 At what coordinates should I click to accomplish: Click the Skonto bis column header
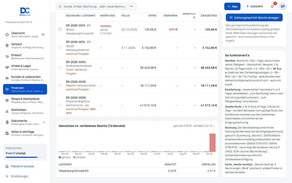[x=108, y=16]
